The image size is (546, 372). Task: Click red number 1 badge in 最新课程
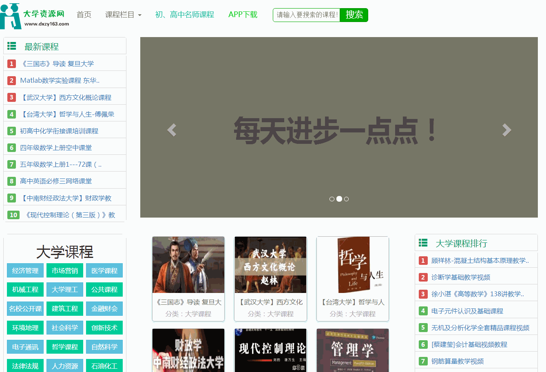[x=11, y=64]
